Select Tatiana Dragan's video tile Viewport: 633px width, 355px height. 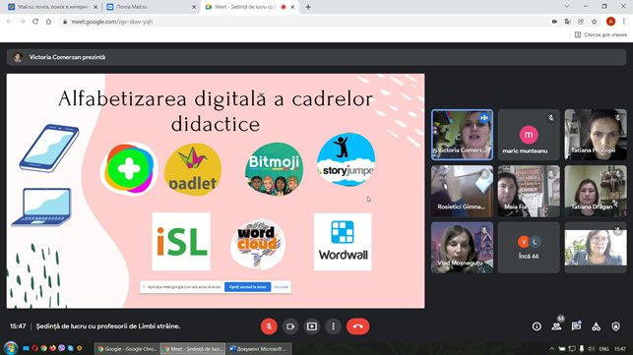coord(596,191)
